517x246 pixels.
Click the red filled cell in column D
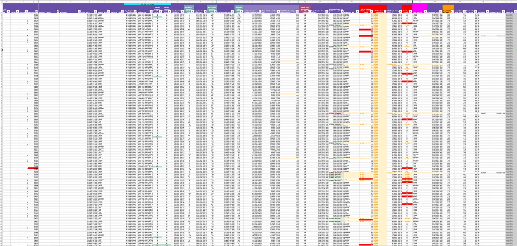33,168
